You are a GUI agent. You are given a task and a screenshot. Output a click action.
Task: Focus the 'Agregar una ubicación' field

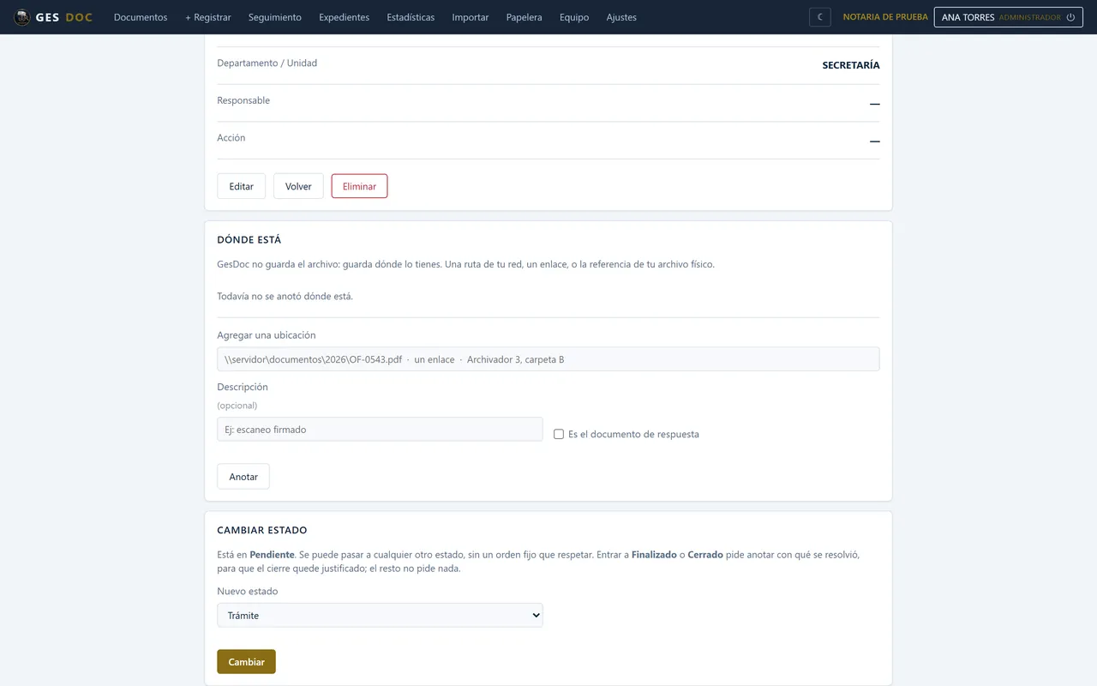[x=548, y=359]
